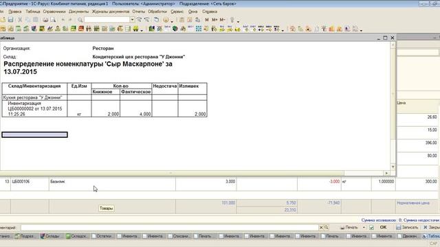Click the Записать button
The height and width of the screenshot is (247, 440).
(407, 227)
